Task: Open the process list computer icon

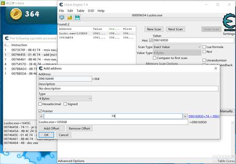Action: click(x=62, y=18)
